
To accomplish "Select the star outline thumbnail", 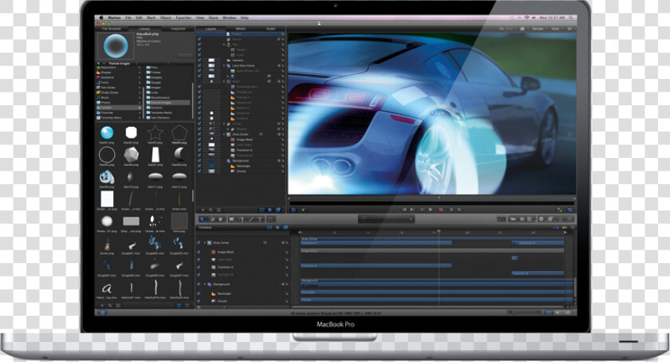I will 155,133.
